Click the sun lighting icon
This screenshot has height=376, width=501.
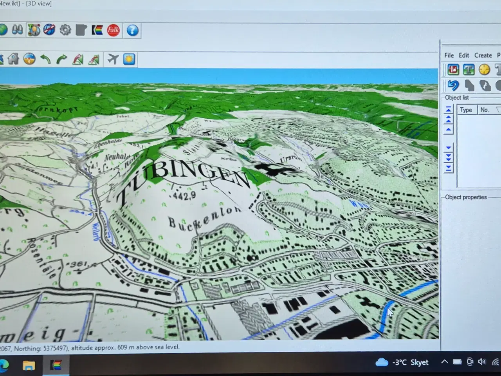[129, 59]
